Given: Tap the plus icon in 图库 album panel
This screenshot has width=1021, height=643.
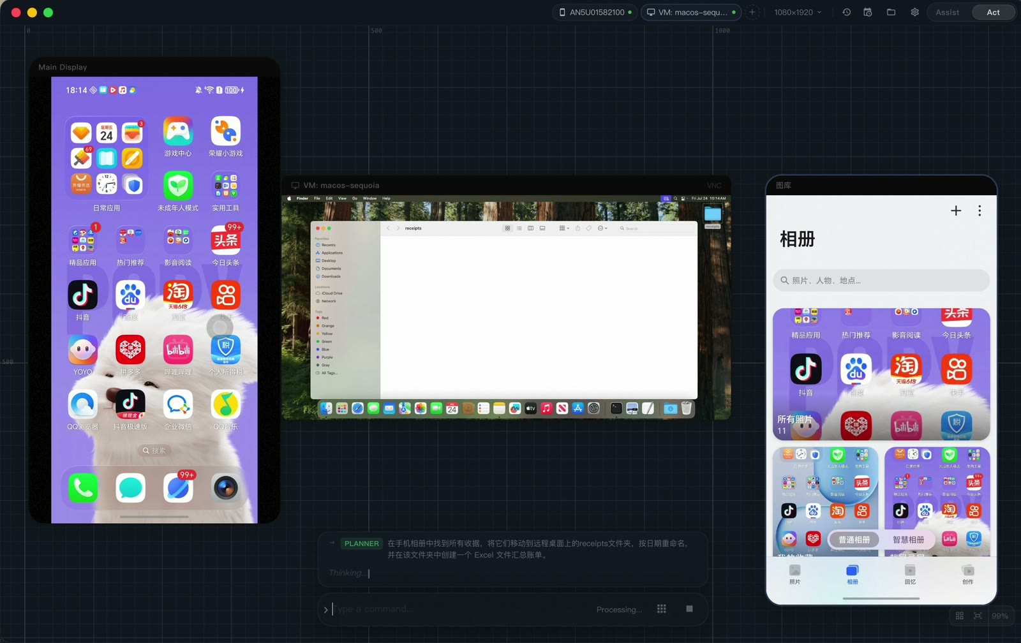Looking at the screenshot, I should [956, 211].
